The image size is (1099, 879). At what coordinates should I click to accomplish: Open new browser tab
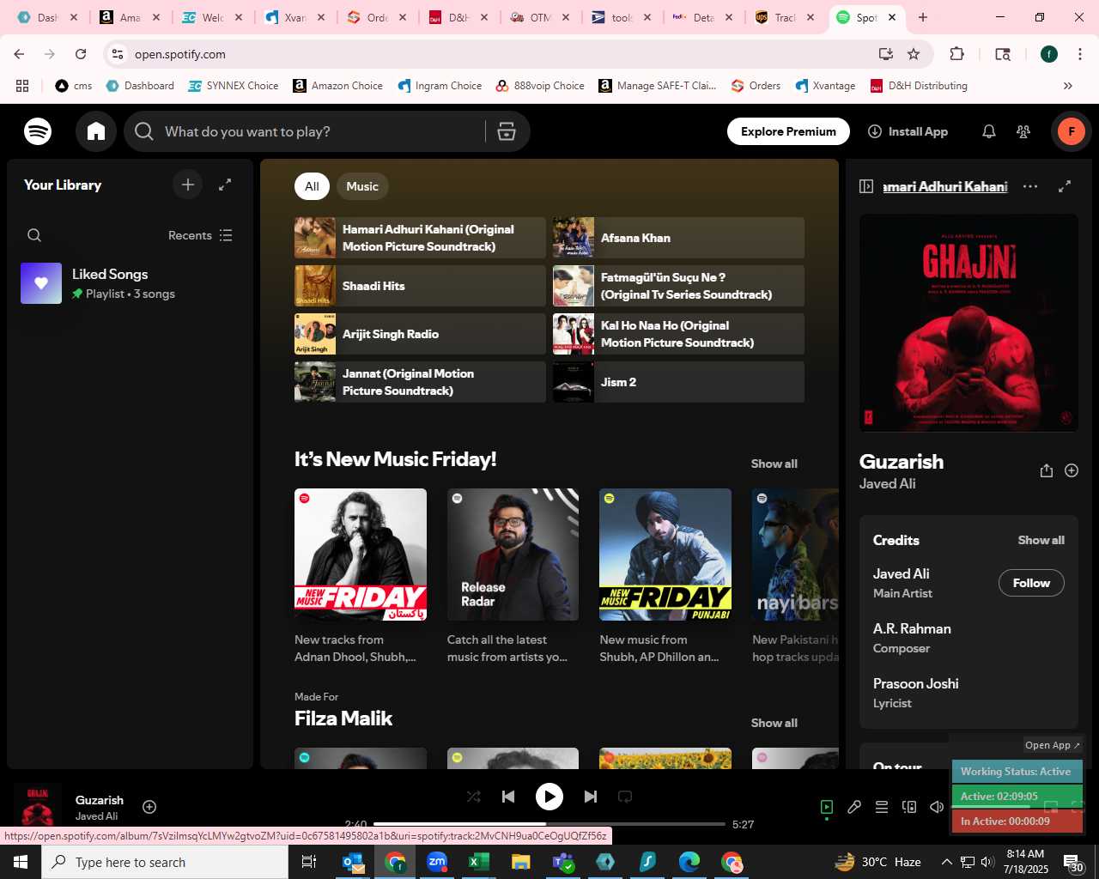click(x=923, y=17)
